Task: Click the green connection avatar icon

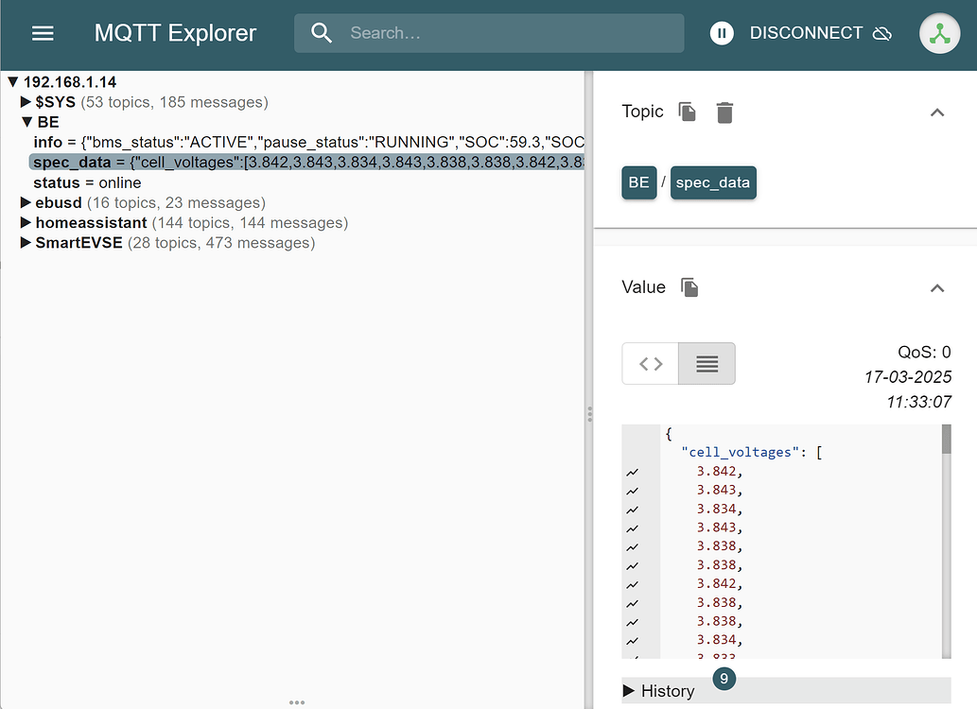Action: click(939, 33)
